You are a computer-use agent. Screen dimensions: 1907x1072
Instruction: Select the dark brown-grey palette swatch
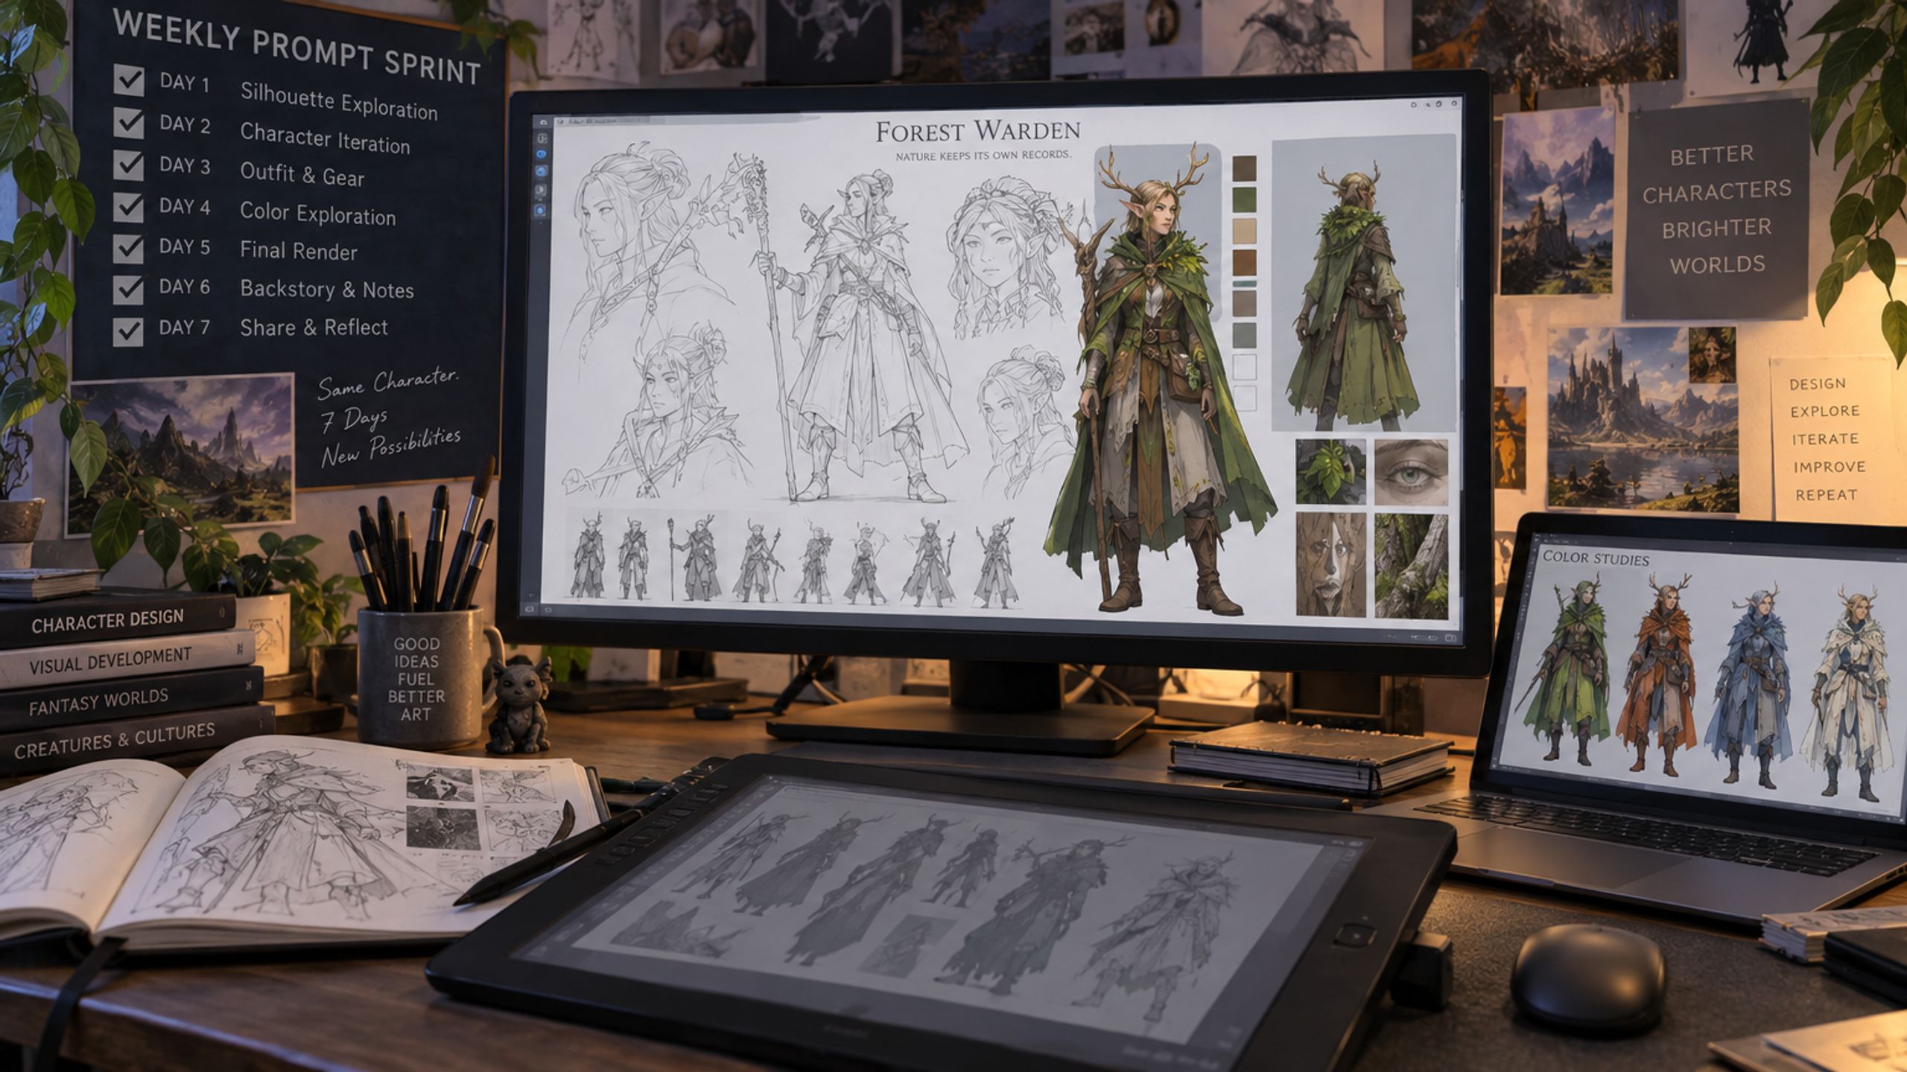pos(1244,169)
